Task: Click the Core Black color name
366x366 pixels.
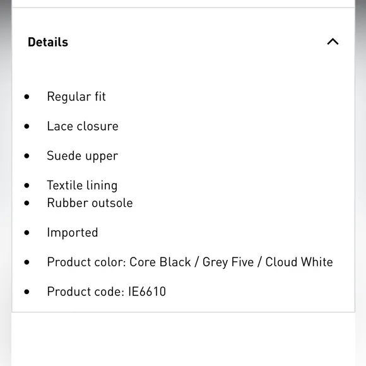Action: point(160,262)
